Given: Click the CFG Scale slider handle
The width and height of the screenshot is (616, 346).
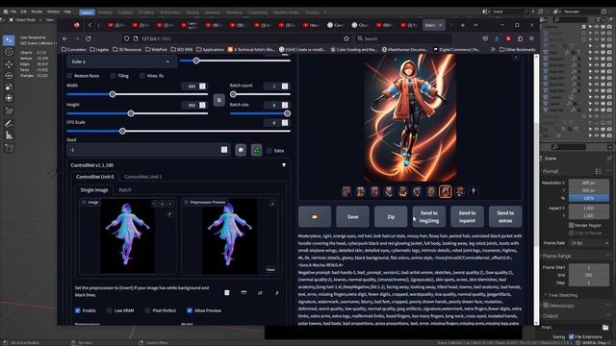Looking at the screenshot, I should (x=122, y=131).
